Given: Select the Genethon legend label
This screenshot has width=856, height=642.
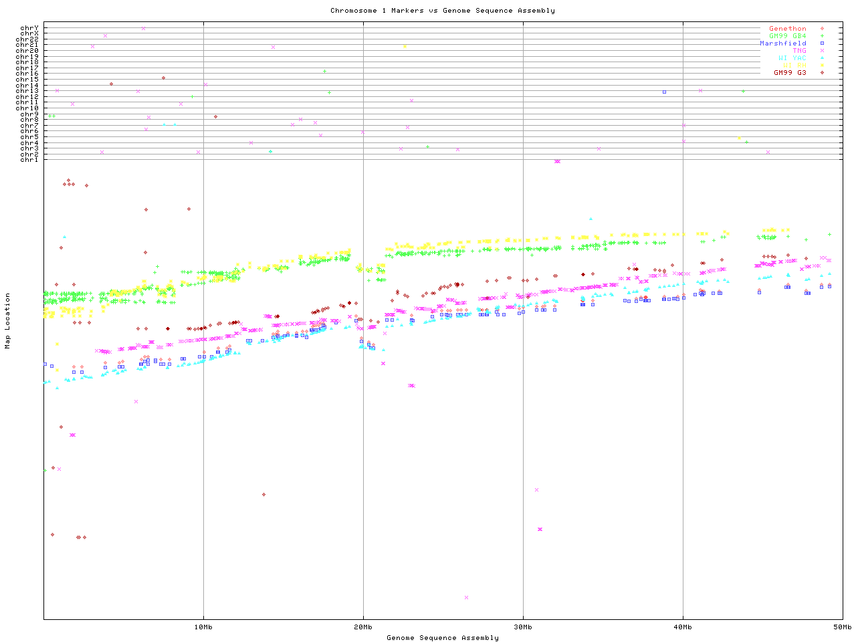Looking at the screenshot, I should [787, 29].
